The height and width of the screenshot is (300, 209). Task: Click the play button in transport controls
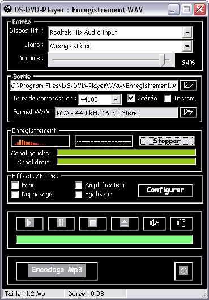29,223
